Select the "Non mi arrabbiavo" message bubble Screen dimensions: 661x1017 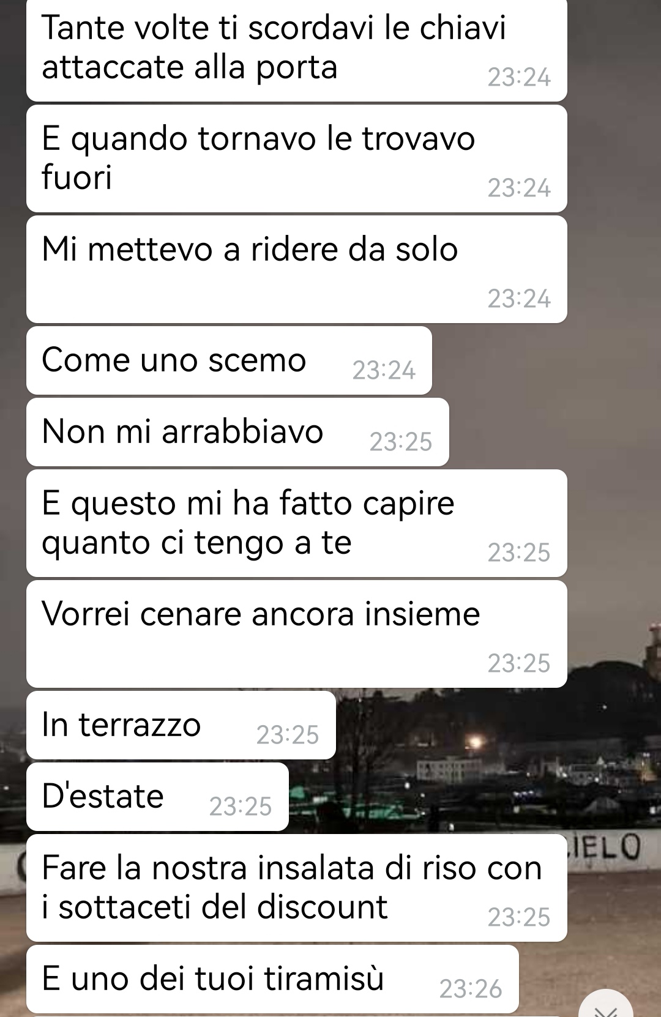tap(237, 432)
